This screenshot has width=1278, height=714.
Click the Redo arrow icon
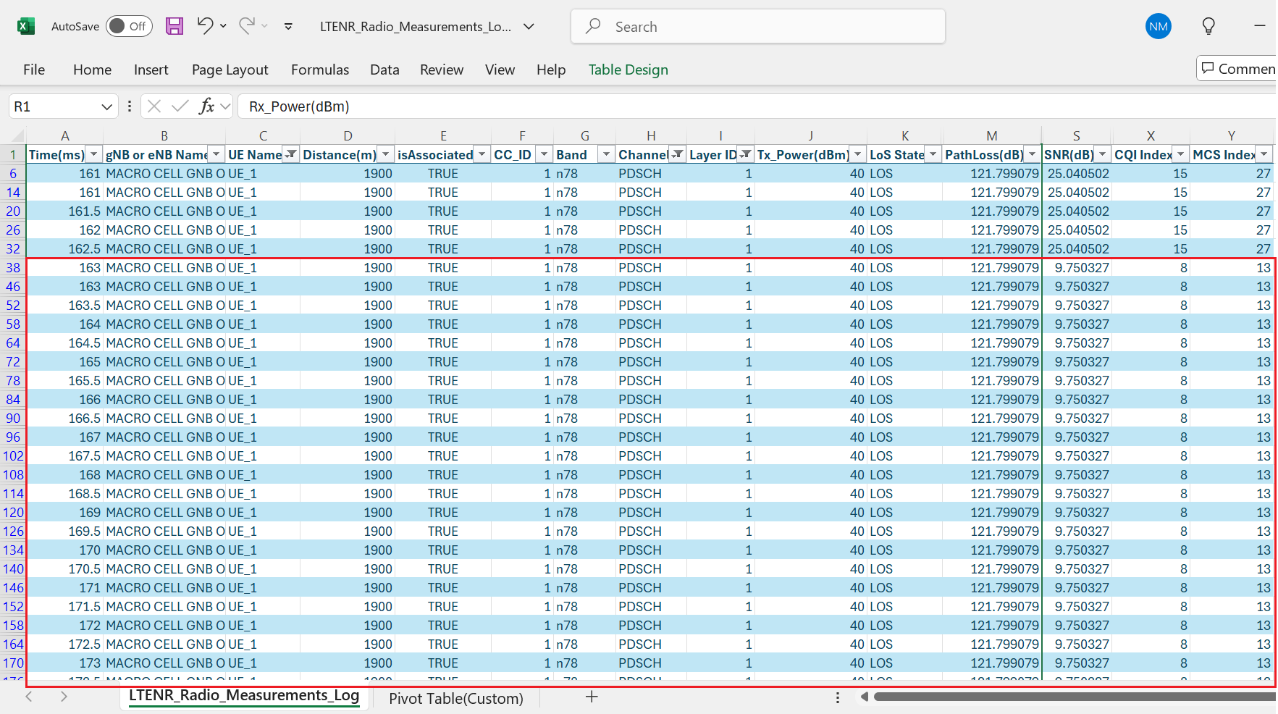tap(246, 26)
